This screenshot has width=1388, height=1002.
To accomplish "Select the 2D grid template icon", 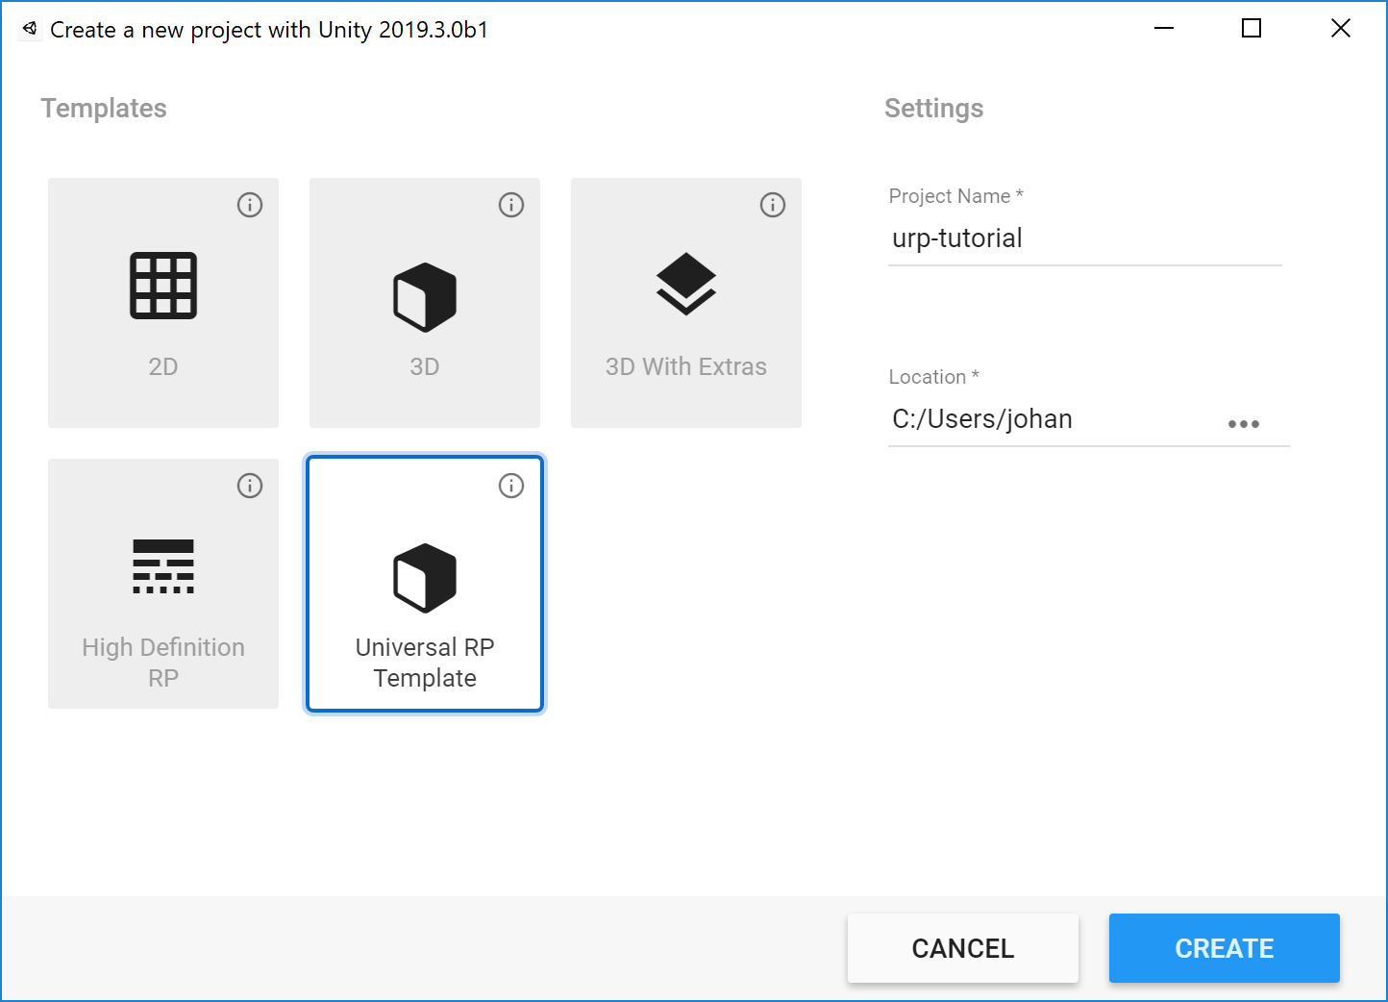I will [163, 286].
